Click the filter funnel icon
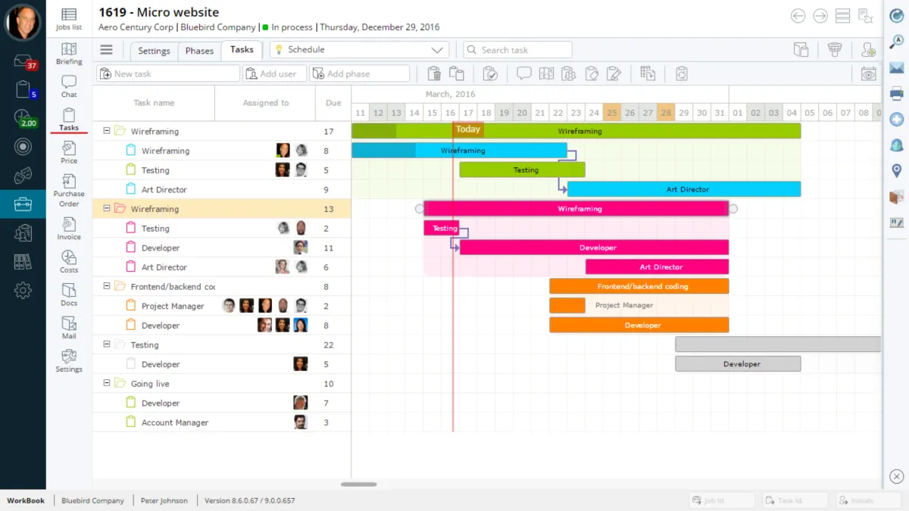909x511 pixels. coord(835,50)
